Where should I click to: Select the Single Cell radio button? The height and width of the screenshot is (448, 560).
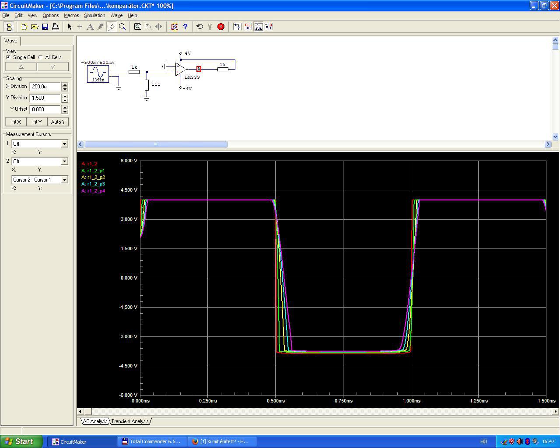pyautogui.click(x=8, y=57)
